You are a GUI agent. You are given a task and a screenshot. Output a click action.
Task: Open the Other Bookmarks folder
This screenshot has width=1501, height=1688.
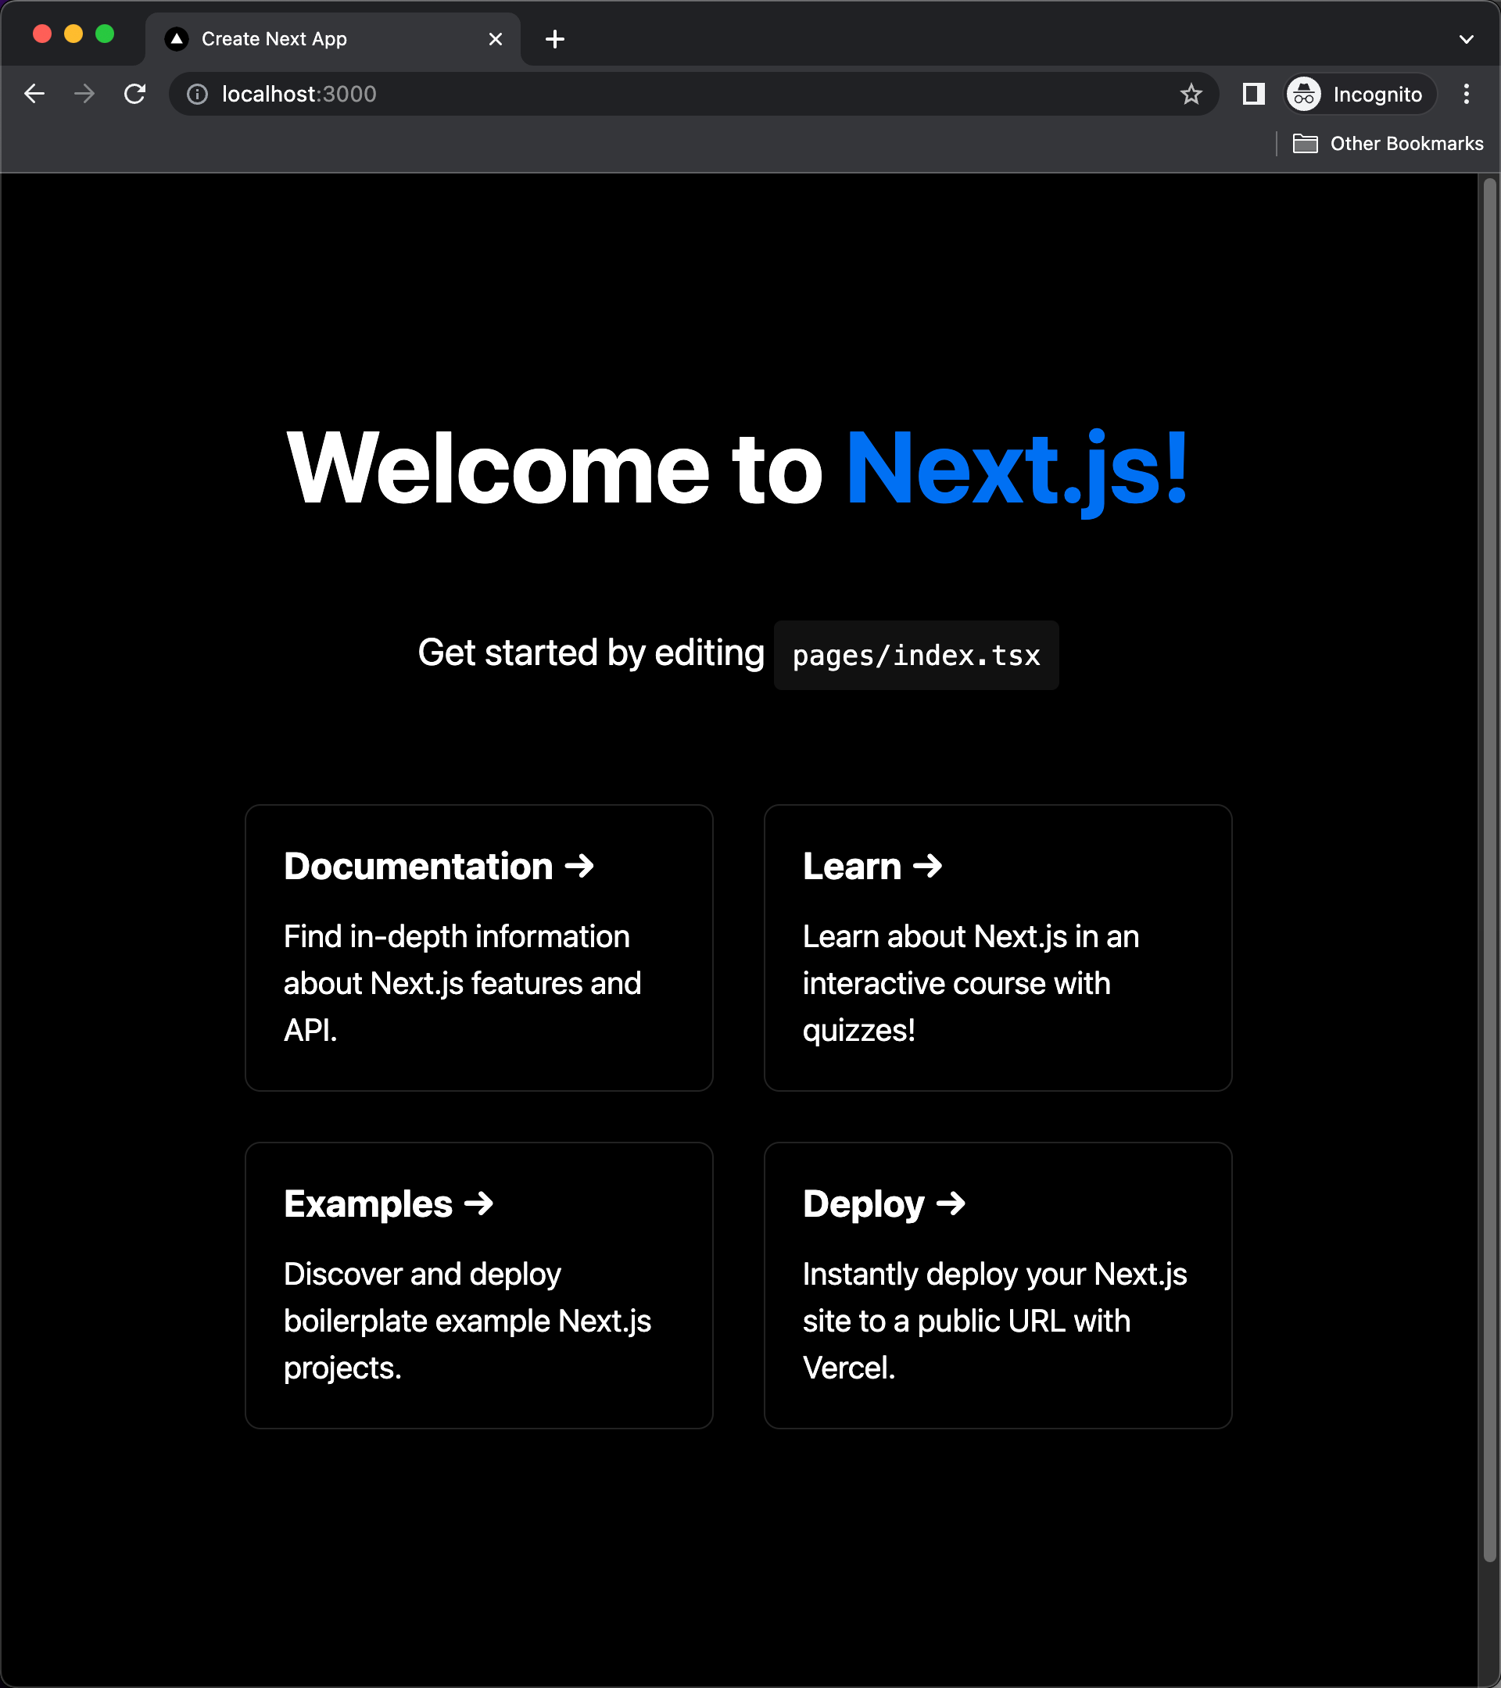(1388, 144)
